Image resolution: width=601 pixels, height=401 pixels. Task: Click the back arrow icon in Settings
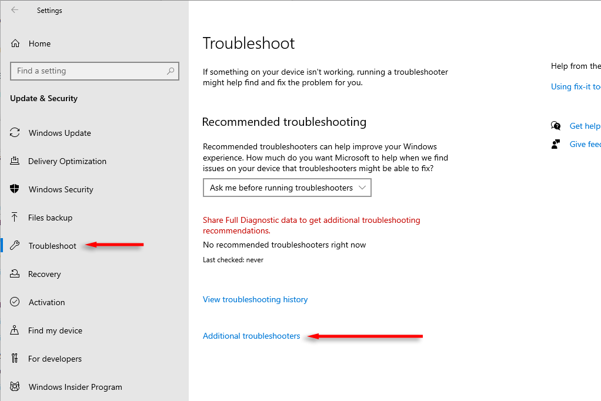click(15, 10)
